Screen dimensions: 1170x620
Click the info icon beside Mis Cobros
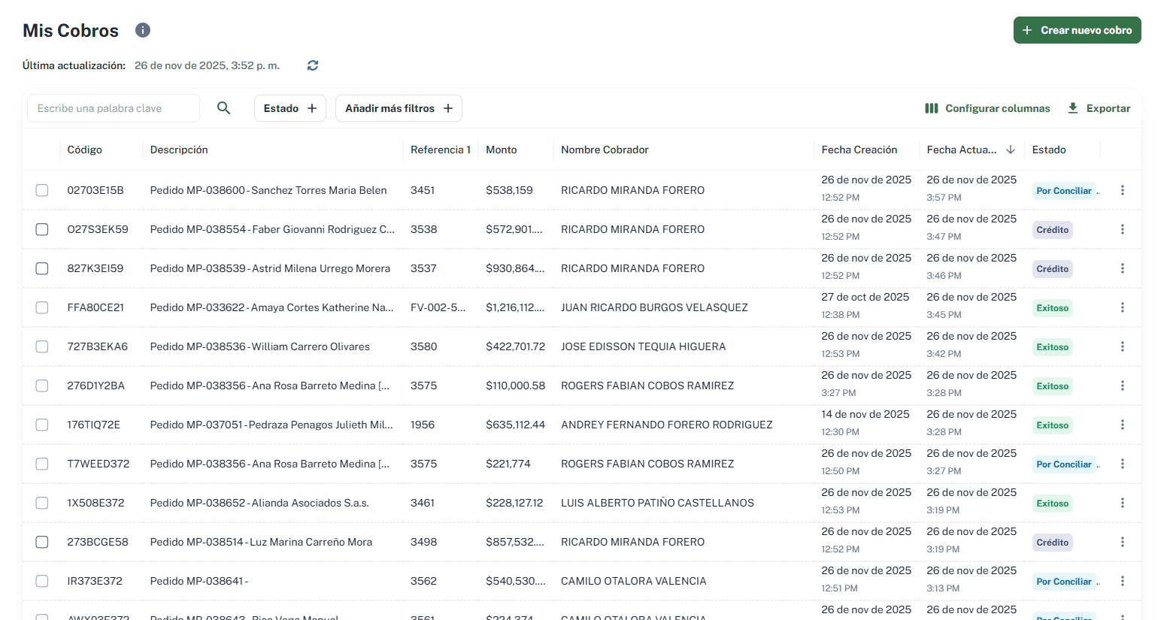(x=143, y=30)
